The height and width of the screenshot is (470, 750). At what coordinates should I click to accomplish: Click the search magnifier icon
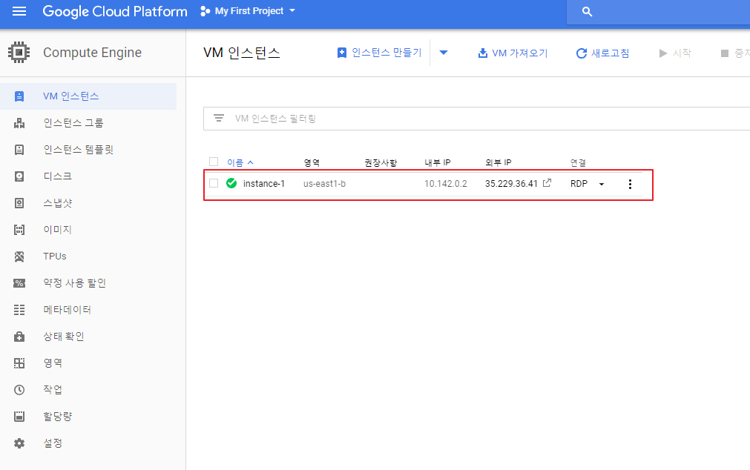click(x=588, y=12)
